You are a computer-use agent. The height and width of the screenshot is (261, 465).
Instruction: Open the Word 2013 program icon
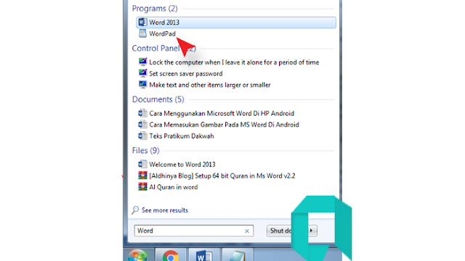(x=142, y=22)
